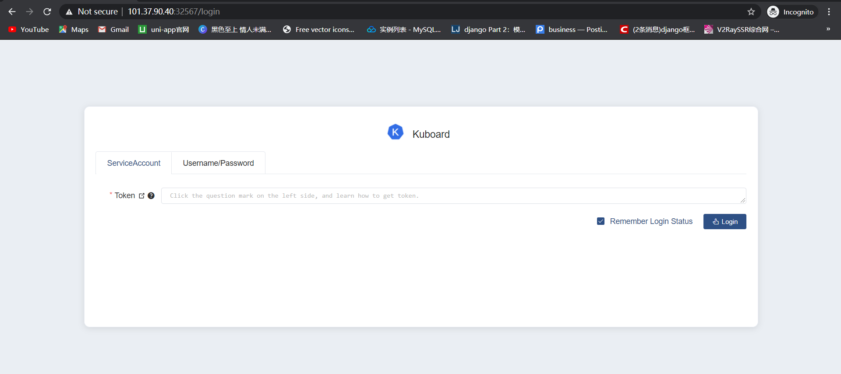Open the YouTube bookmark

(28, 29)
